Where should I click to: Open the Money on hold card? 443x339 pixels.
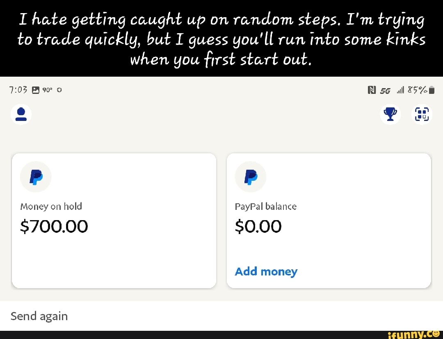pos(114,220)
